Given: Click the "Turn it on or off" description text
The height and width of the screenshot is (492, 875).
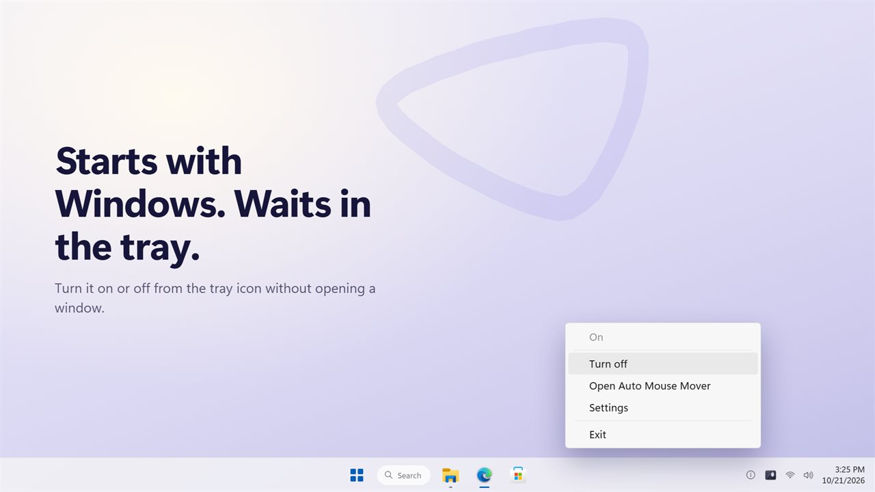Looking at the screenshot, I should [x=215, y=298].
